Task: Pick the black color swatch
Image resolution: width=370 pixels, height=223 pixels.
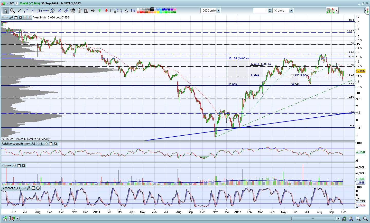Action: (152, 9)
